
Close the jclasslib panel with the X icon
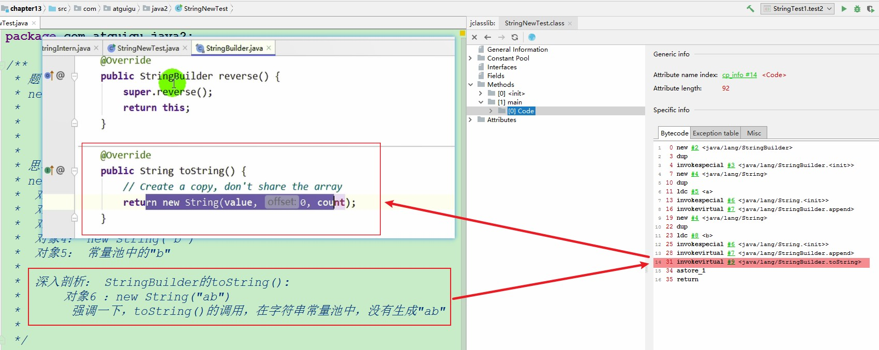coord(474,37)
